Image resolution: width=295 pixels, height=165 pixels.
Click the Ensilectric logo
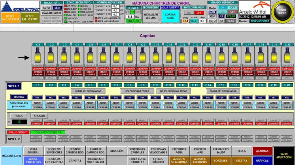(20, 7)
